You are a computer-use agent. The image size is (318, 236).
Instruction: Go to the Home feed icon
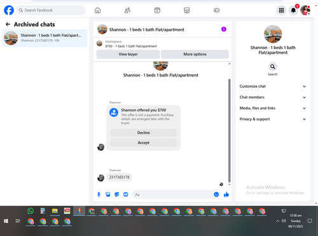tap(97, 10)
